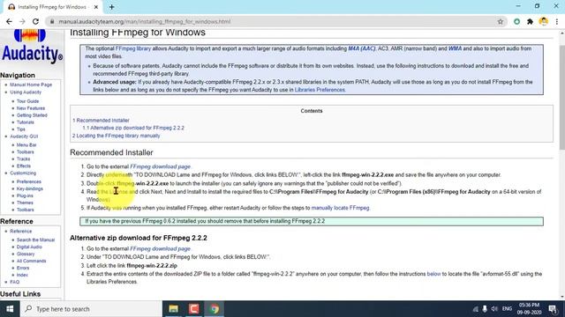Image resolution: width=565 pixels, height=317 pixels.
Task: Open the Tracks link
Action: (x=24, y=158)
